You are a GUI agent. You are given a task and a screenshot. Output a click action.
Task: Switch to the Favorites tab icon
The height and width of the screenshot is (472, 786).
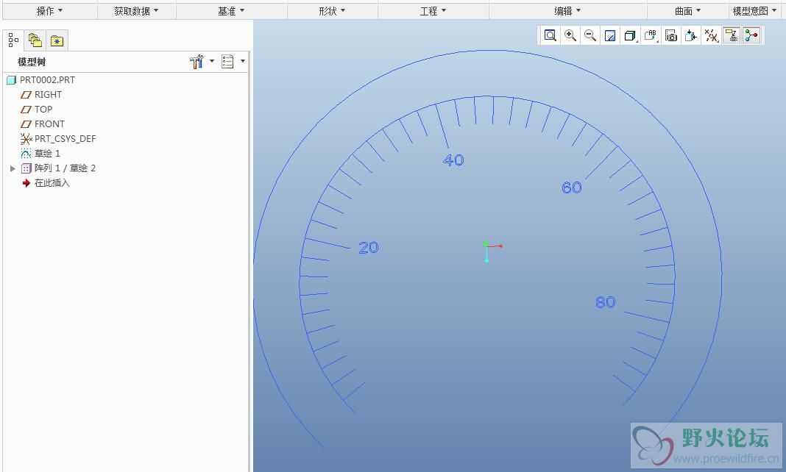[57, 40]
